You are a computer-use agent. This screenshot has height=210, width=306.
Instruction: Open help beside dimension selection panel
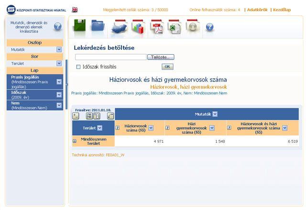(x=58, y=26)
